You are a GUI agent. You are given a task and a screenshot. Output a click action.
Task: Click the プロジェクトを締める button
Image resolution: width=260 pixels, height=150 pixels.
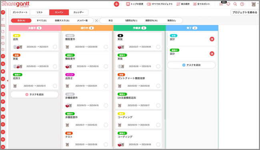(x=244, y=12)
